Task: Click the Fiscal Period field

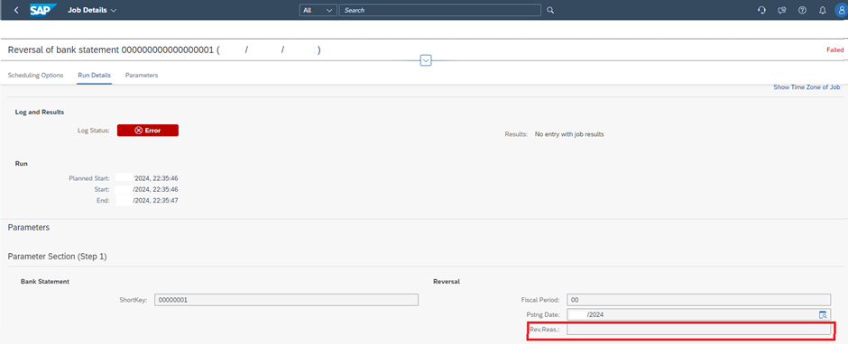Action: pos(699,300)
